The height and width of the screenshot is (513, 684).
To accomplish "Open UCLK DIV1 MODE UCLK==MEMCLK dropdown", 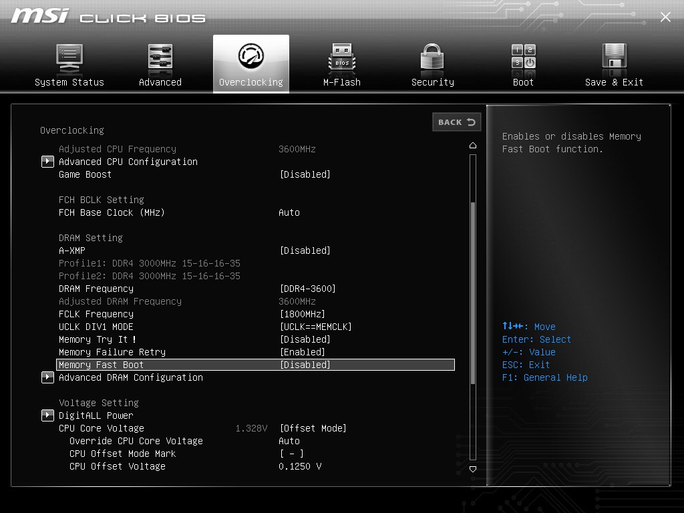I will 316,327.
